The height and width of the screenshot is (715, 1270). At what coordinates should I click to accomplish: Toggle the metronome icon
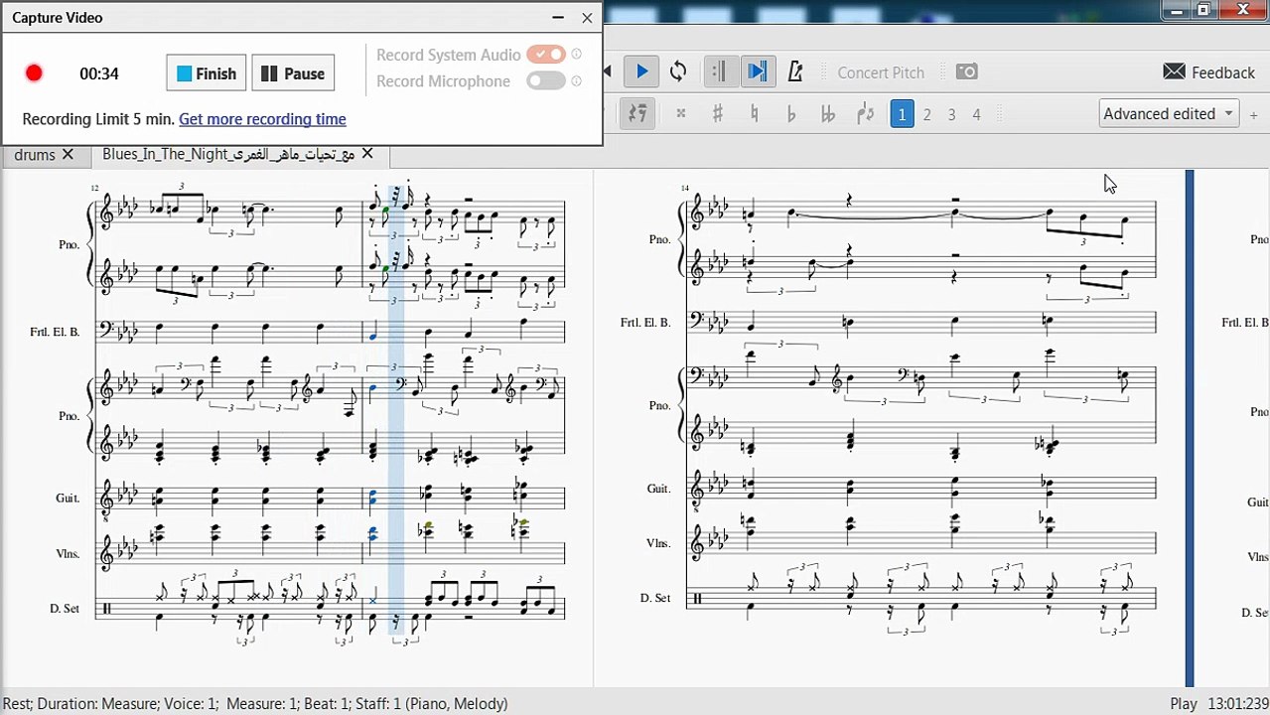point(794,71)
